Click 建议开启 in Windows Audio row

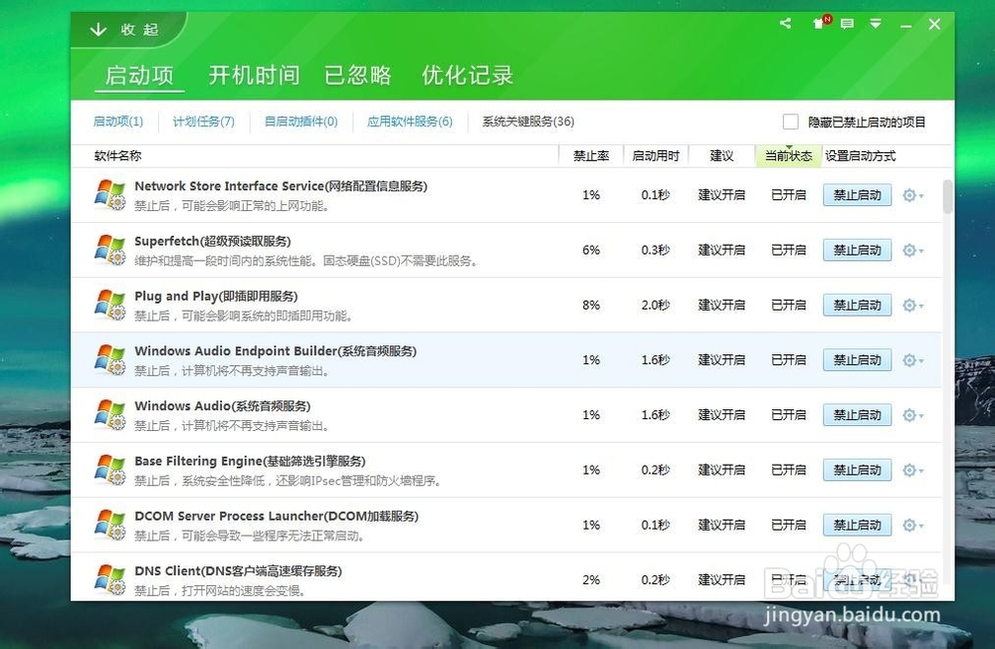[x=721, y=415]
